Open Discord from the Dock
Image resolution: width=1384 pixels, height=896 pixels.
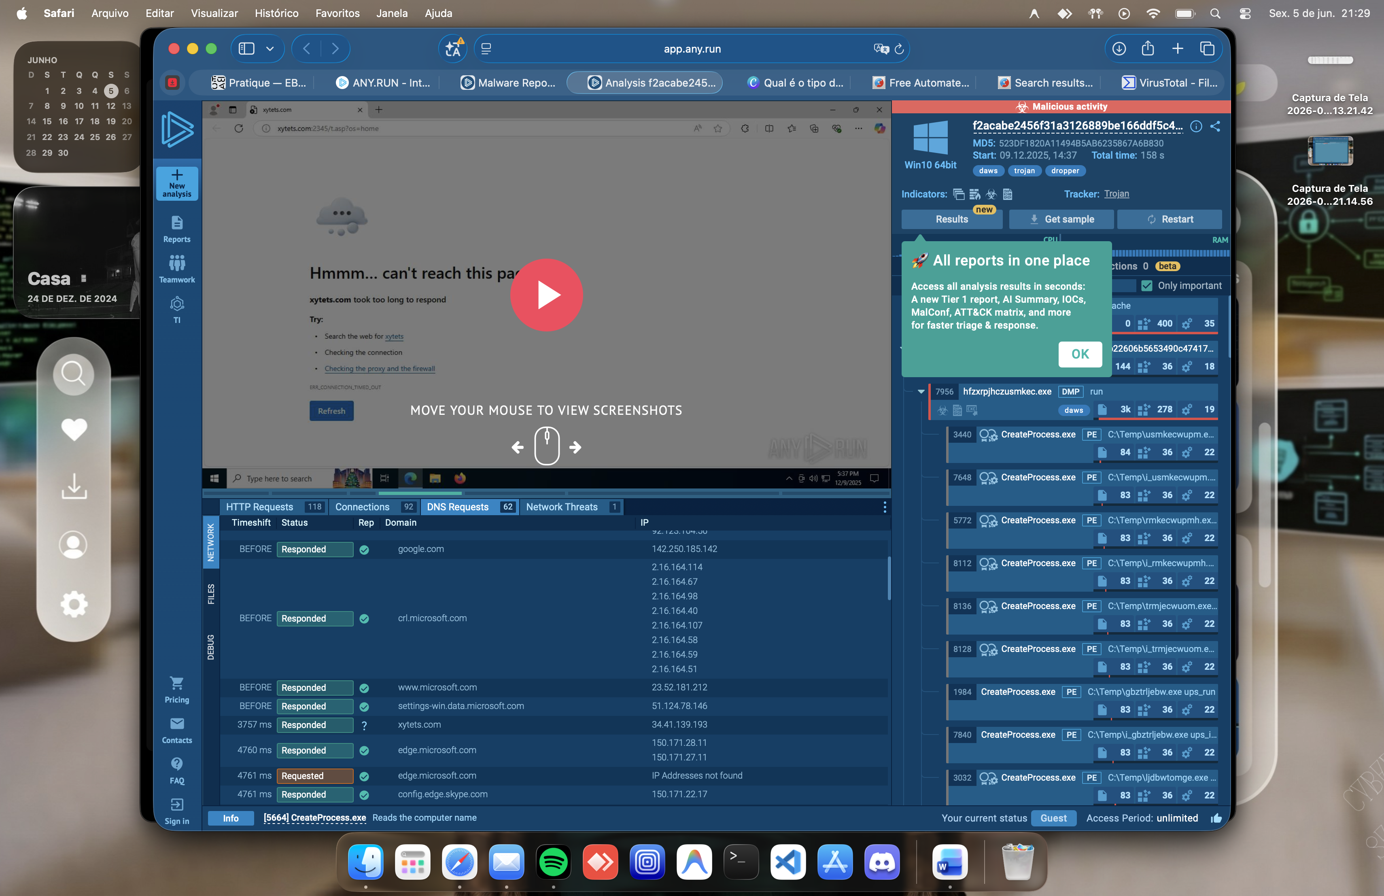pyautogui.click(x=881, y=862)
